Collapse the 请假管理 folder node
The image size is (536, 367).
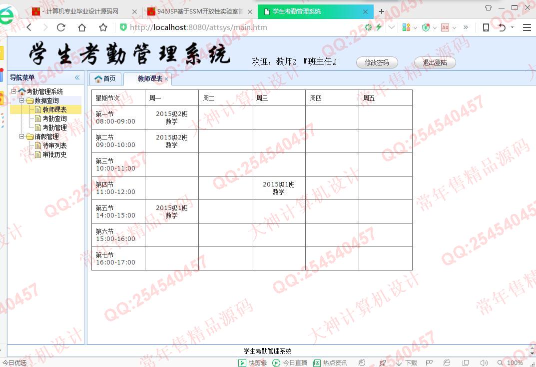point(21,136)
